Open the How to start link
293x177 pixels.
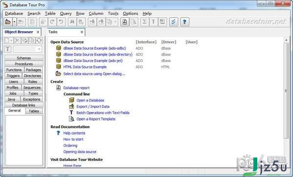click(x=73, y=139)
